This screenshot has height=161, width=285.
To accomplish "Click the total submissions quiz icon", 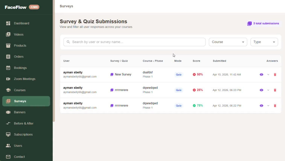I will coord(249,24).
